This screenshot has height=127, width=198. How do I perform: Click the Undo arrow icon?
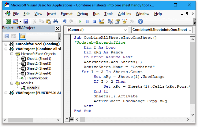tap(65, 21)
